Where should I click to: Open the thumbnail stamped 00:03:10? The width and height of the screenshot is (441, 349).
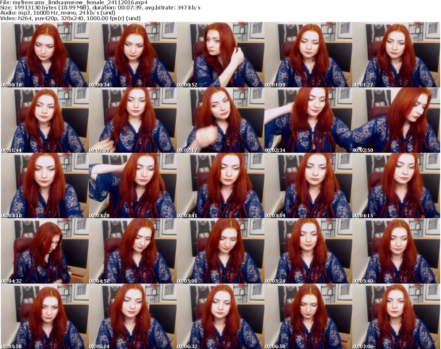tap(45, 186)
